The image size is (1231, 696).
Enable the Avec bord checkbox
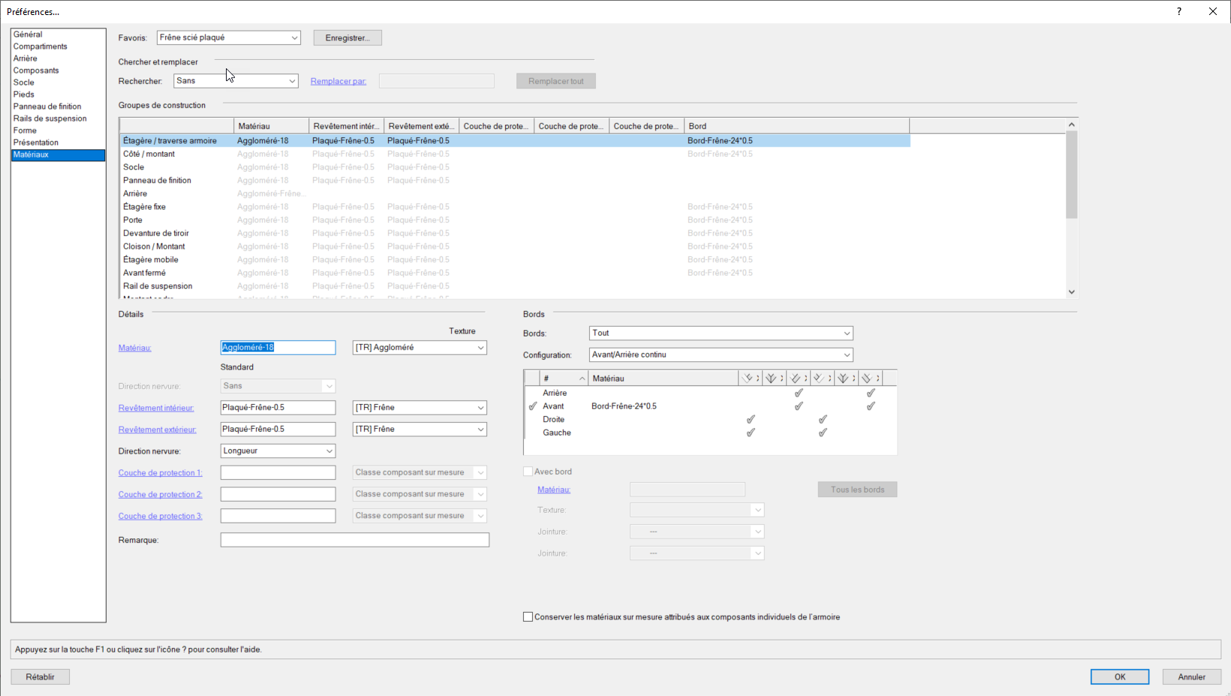[528, 471]
